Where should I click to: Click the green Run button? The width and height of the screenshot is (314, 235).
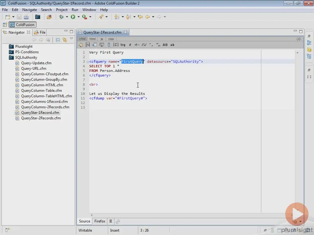(73, 17)
